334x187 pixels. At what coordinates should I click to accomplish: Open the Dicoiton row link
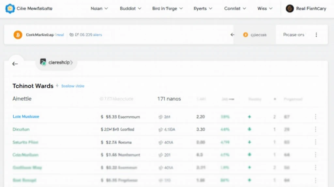[x=21, y=129]
